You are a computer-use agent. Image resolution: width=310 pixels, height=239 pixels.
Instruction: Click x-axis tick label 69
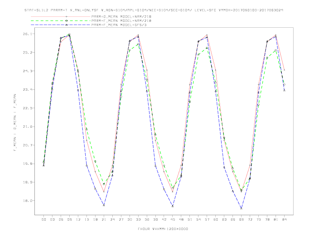242,219
